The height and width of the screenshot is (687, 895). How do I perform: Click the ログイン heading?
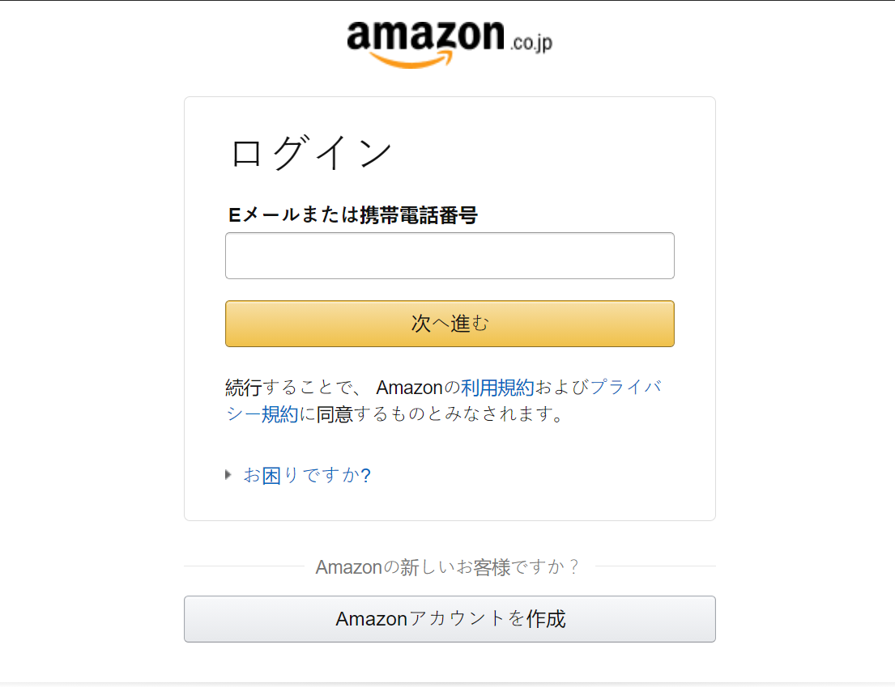tap(311, 153)
